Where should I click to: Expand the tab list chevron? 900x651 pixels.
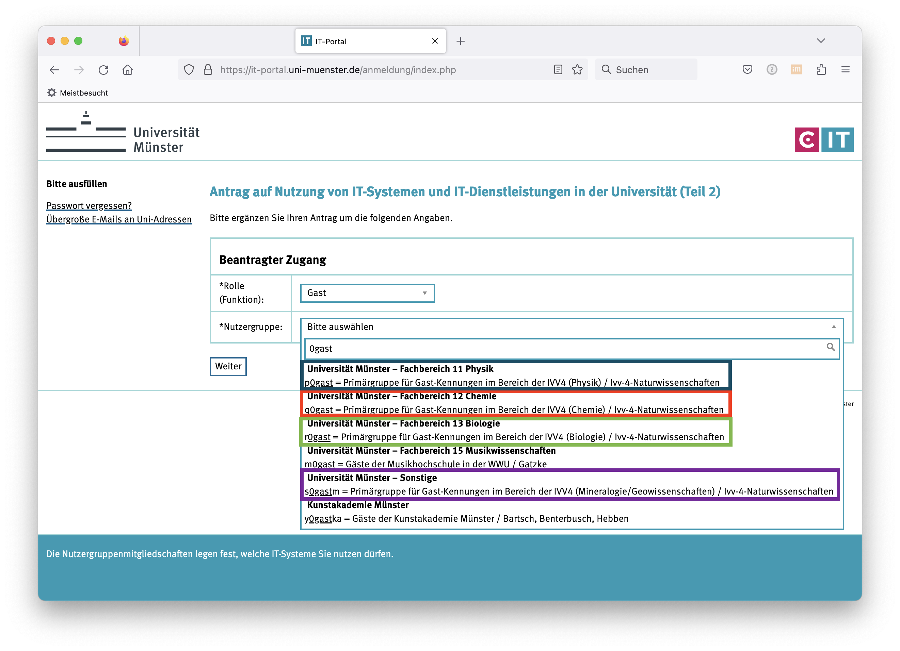click(x=821, y=41)
